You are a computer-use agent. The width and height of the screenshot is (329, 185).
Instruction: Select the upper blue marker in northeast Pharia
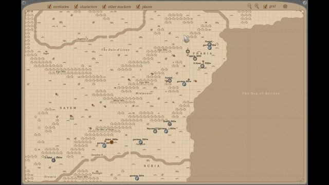(x=210, y=44)
